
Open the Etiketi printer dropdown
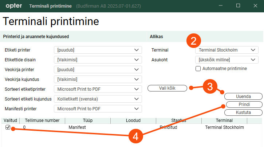[x=97, y=50]
